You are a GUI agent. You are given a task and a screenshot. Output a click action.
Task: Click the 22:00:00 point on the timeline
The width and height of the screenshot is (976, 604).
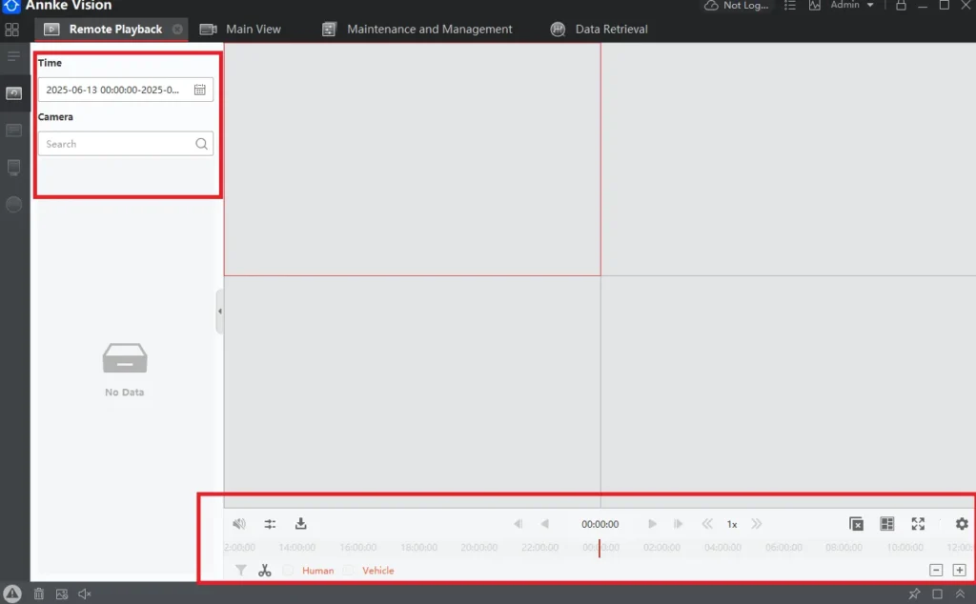(540, 548)
